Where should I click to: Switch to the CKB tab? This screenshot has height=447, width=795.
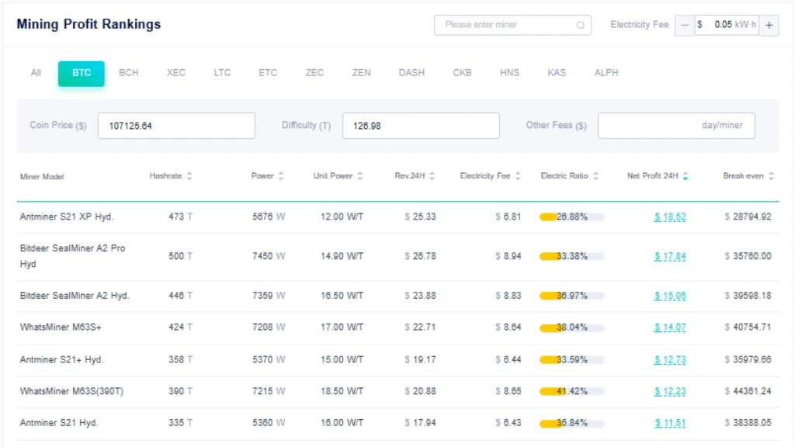click(462, 73)
